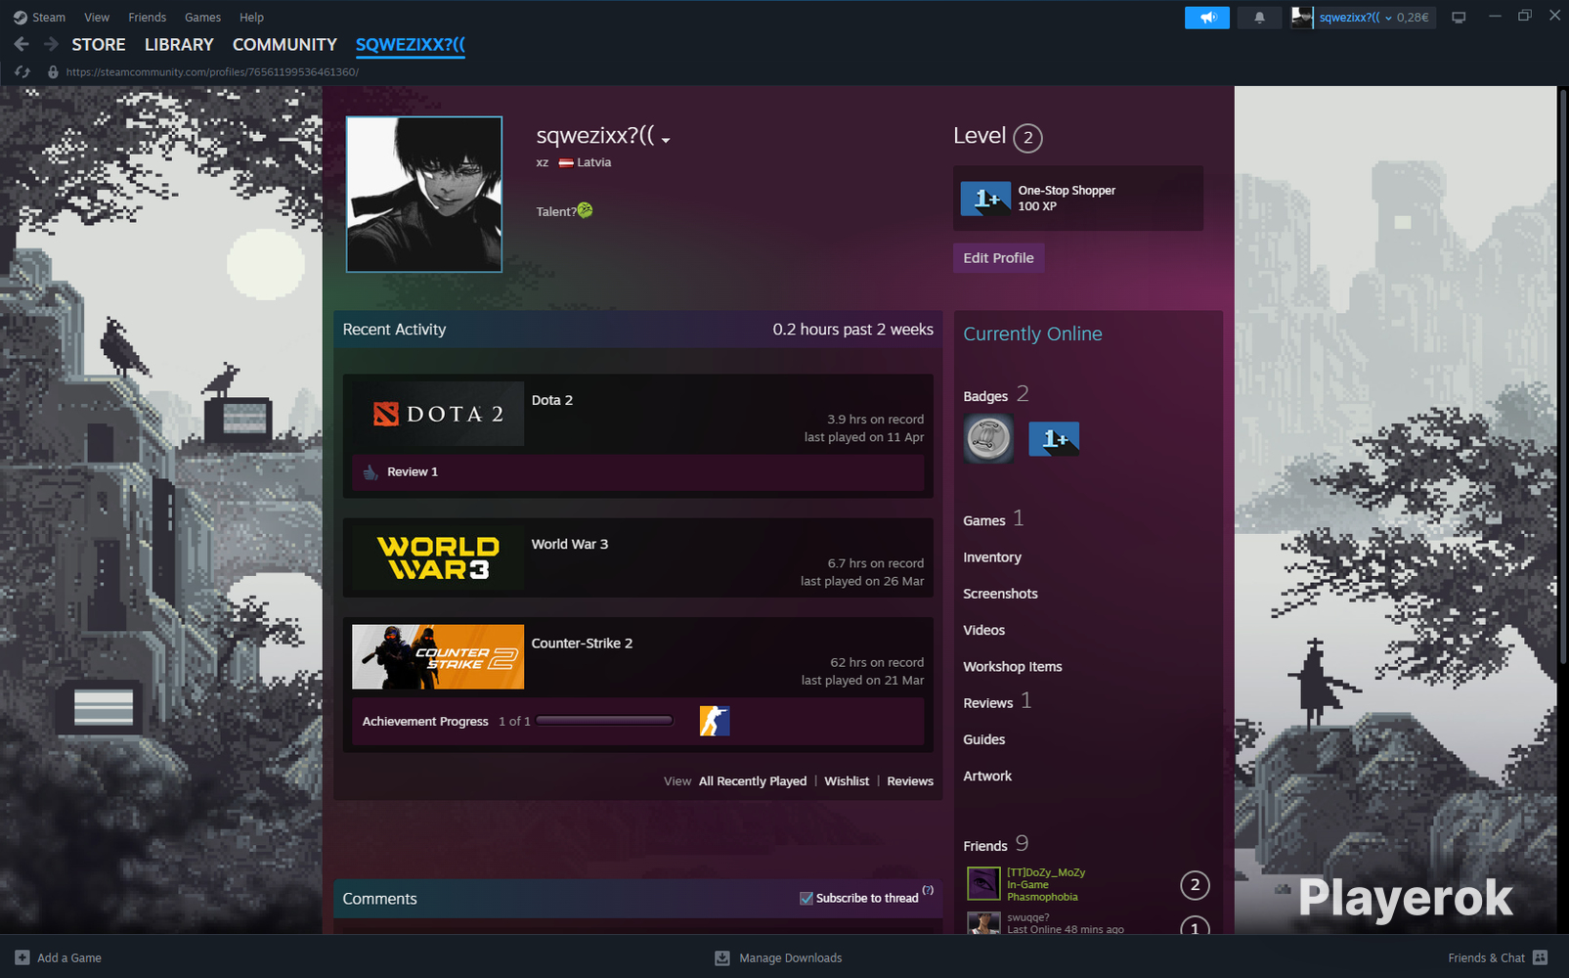Open the Guides link
Viewport: 1569px width, 978px height.
pos(984,739)
